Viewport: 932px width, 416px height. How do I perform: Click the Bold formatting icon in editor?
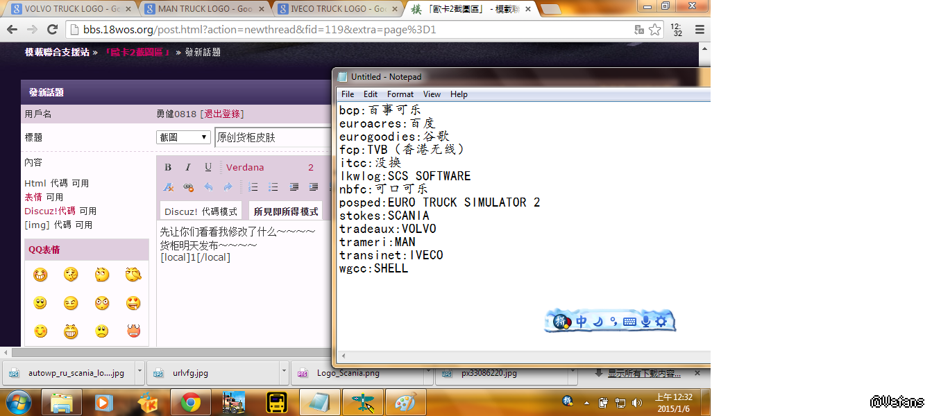point(168,167)
